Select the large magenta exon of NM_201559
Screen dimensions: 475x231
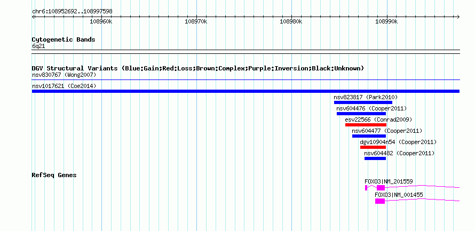pyautogui.click(x=381, y=188)
